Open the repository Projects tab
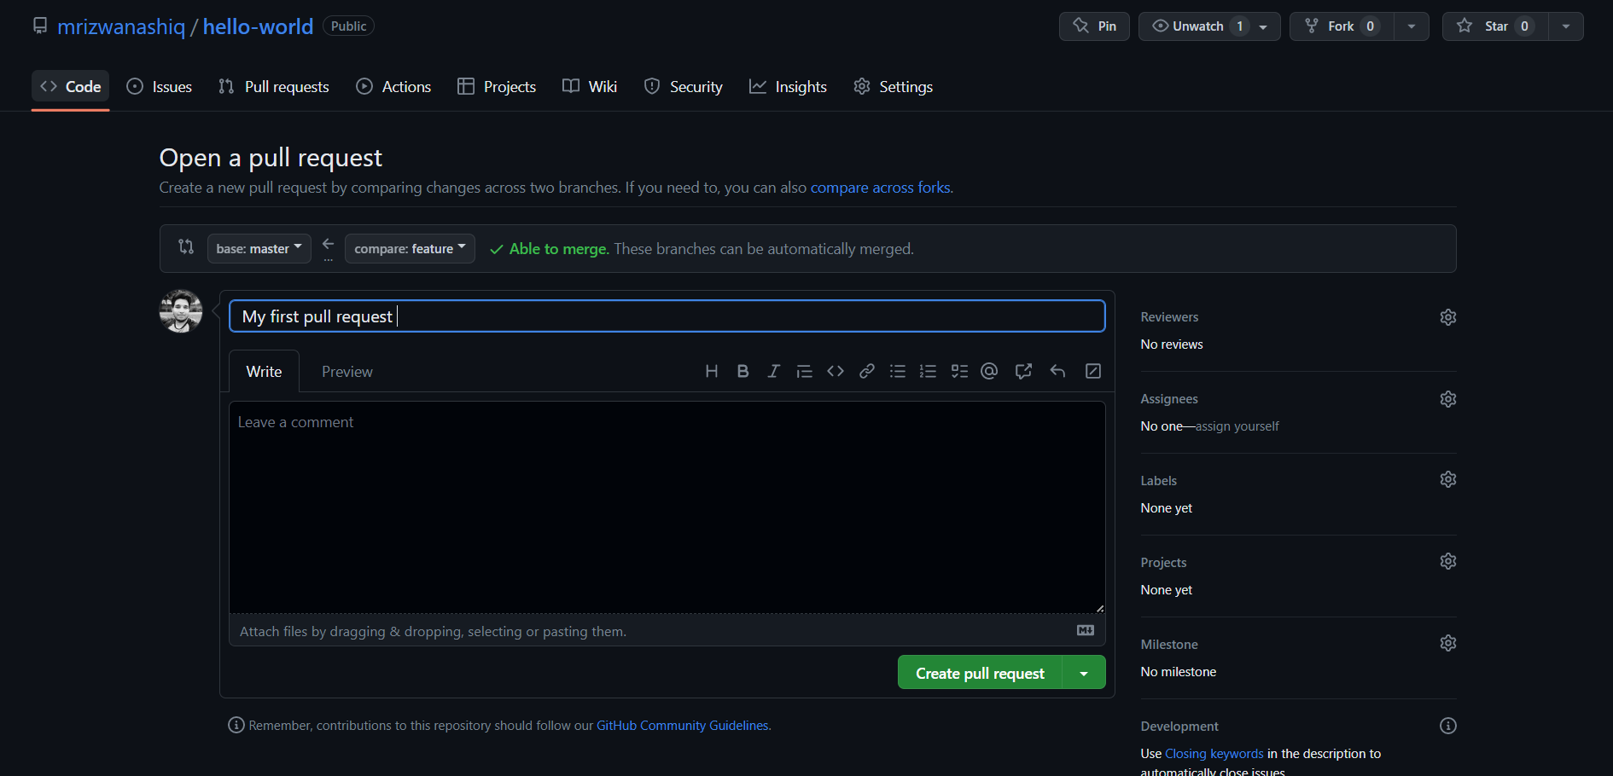1613x776 pixels. pos(497,86)
